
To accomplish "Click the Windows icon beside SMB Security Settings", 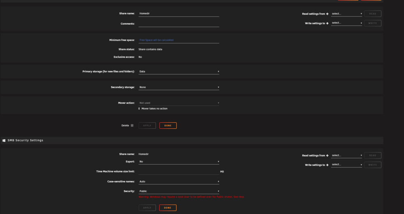I will pyautogui.click(x=4, y=140).
